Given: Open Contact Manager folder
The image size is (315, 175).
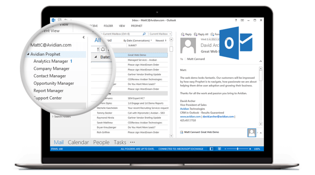Looking at the screenshot, I should click(x=50, y=76).
